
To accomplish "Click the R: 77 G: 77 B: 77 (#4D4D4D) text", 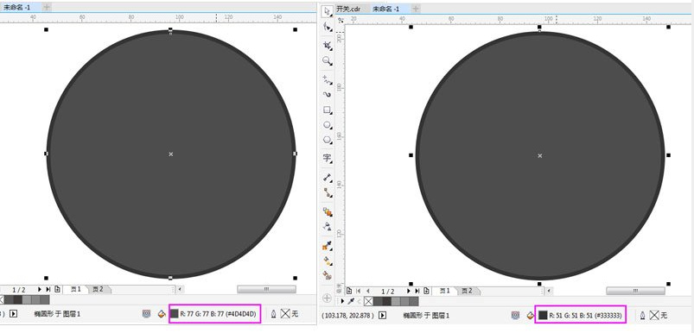I will point(218,314).
